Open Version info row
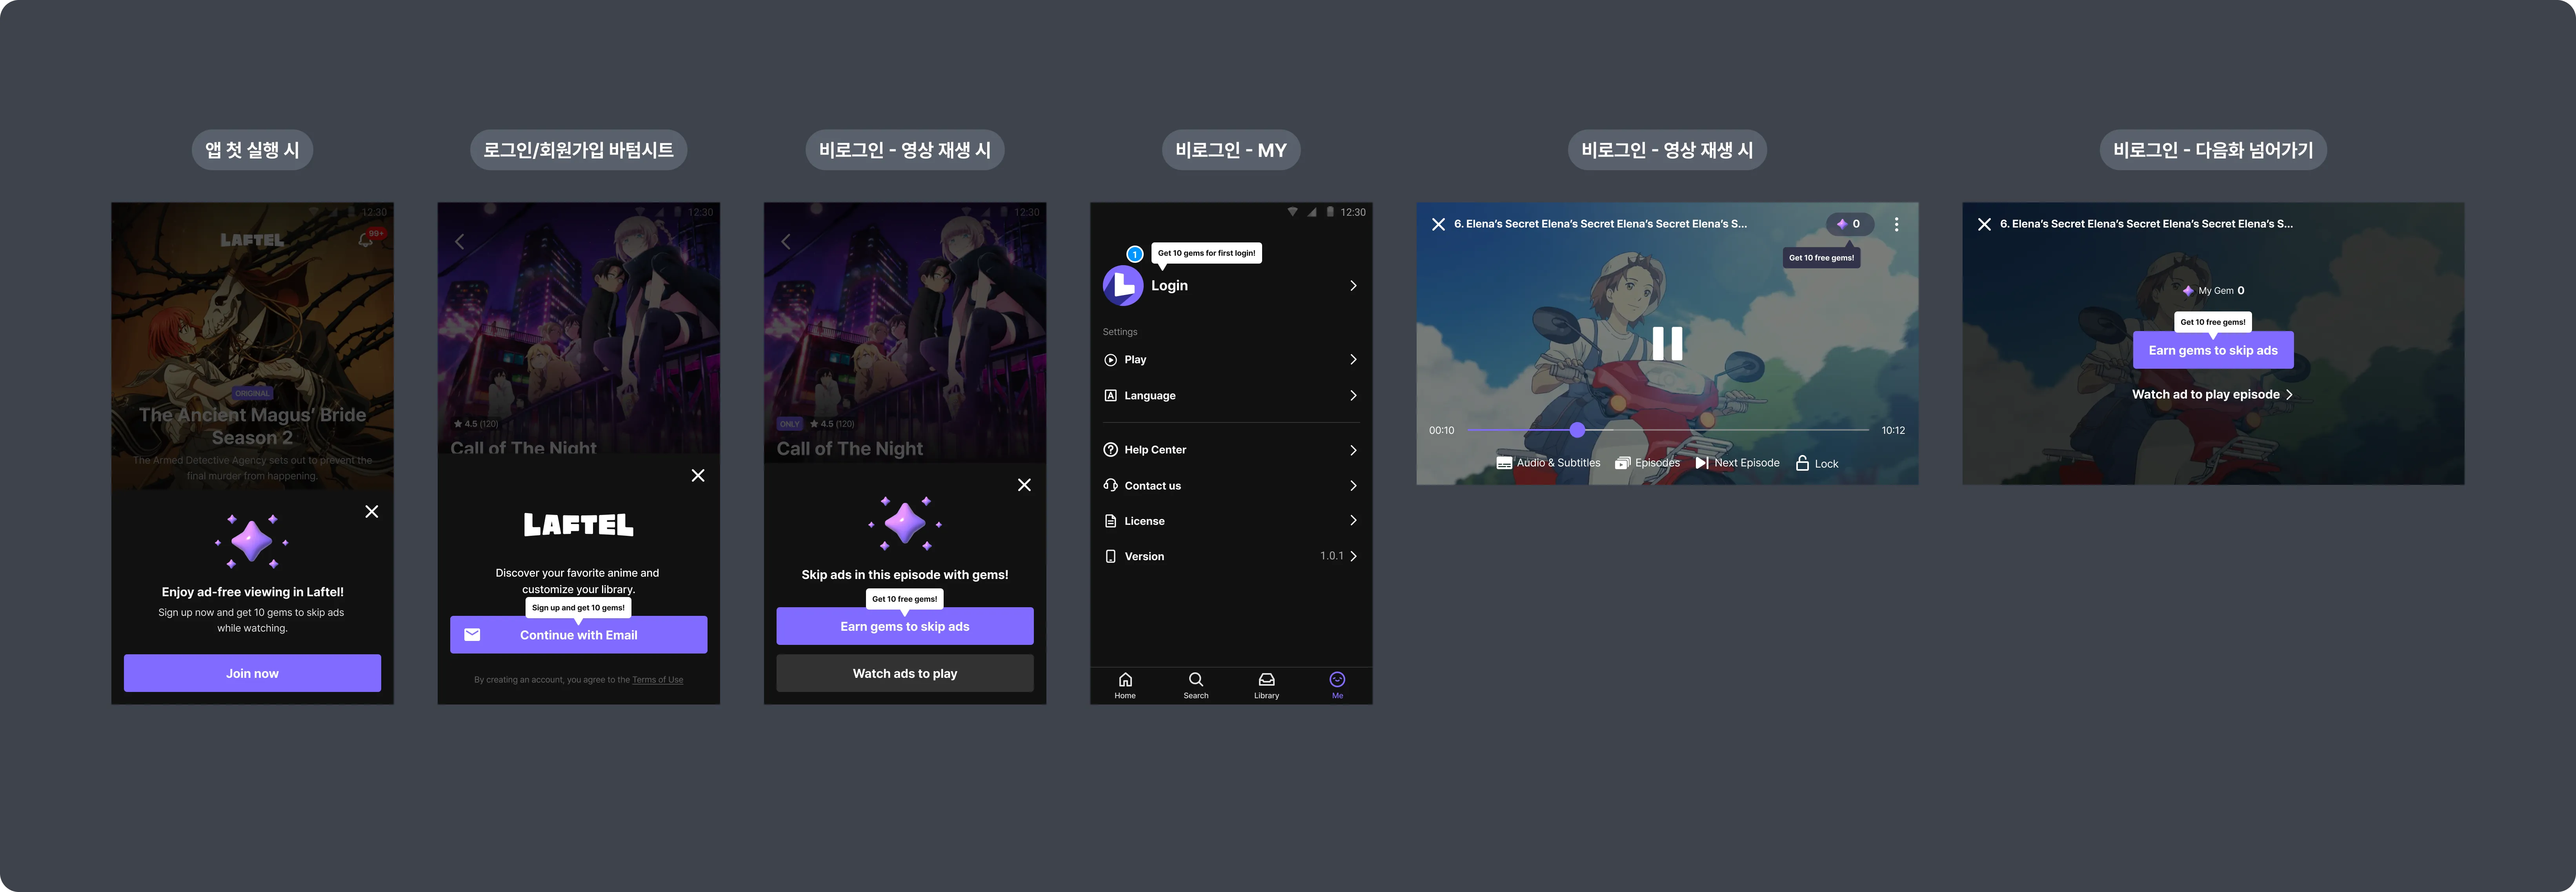Viewport: 2576px width, 892px height. tap(1231, 556)
